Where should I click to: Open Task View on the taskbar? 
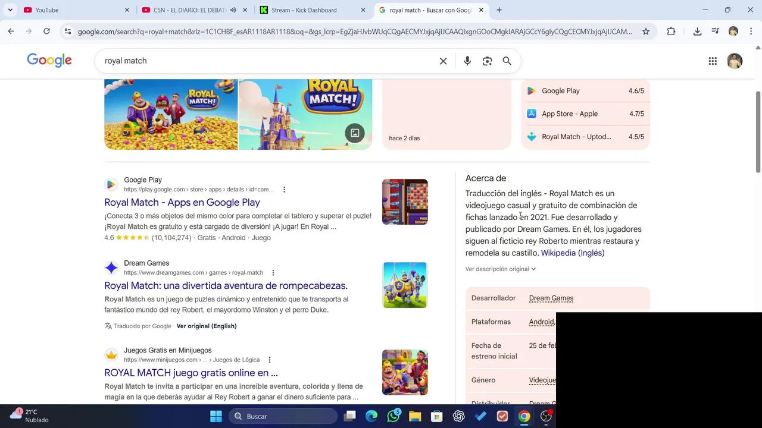click(349, 416)
